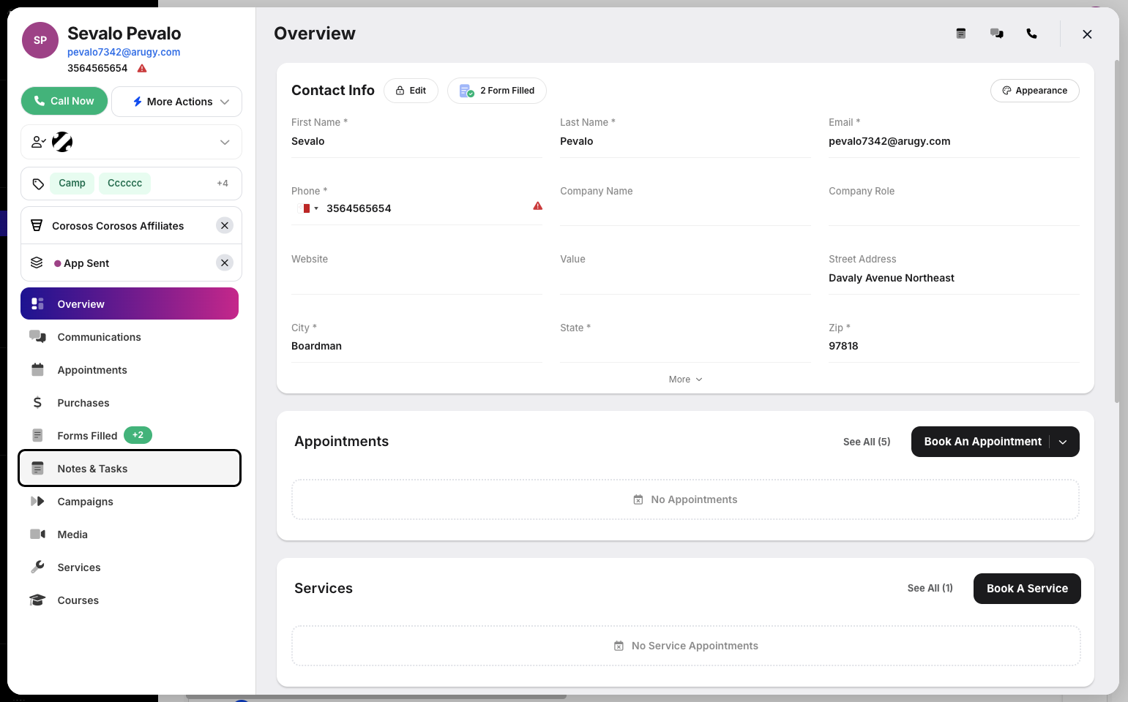Viewport: 1128px width, 702px height.
Task: Open Forms Filled section
Action: click(130, 436)
